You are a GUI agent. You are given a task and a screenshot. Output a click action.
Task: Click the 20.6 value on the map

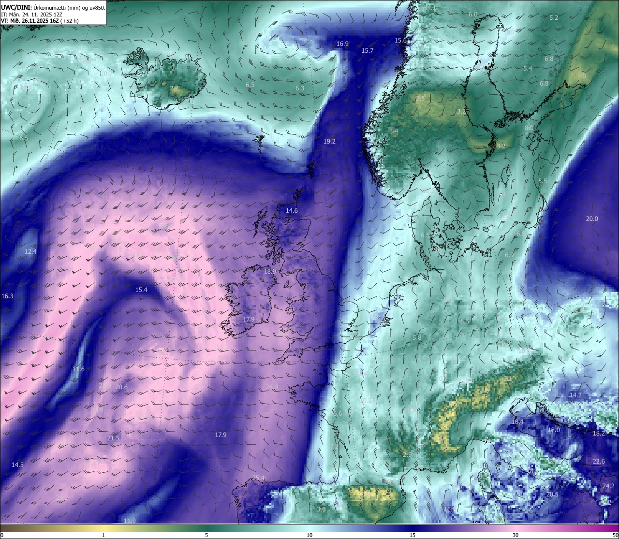tap(122, 387)
